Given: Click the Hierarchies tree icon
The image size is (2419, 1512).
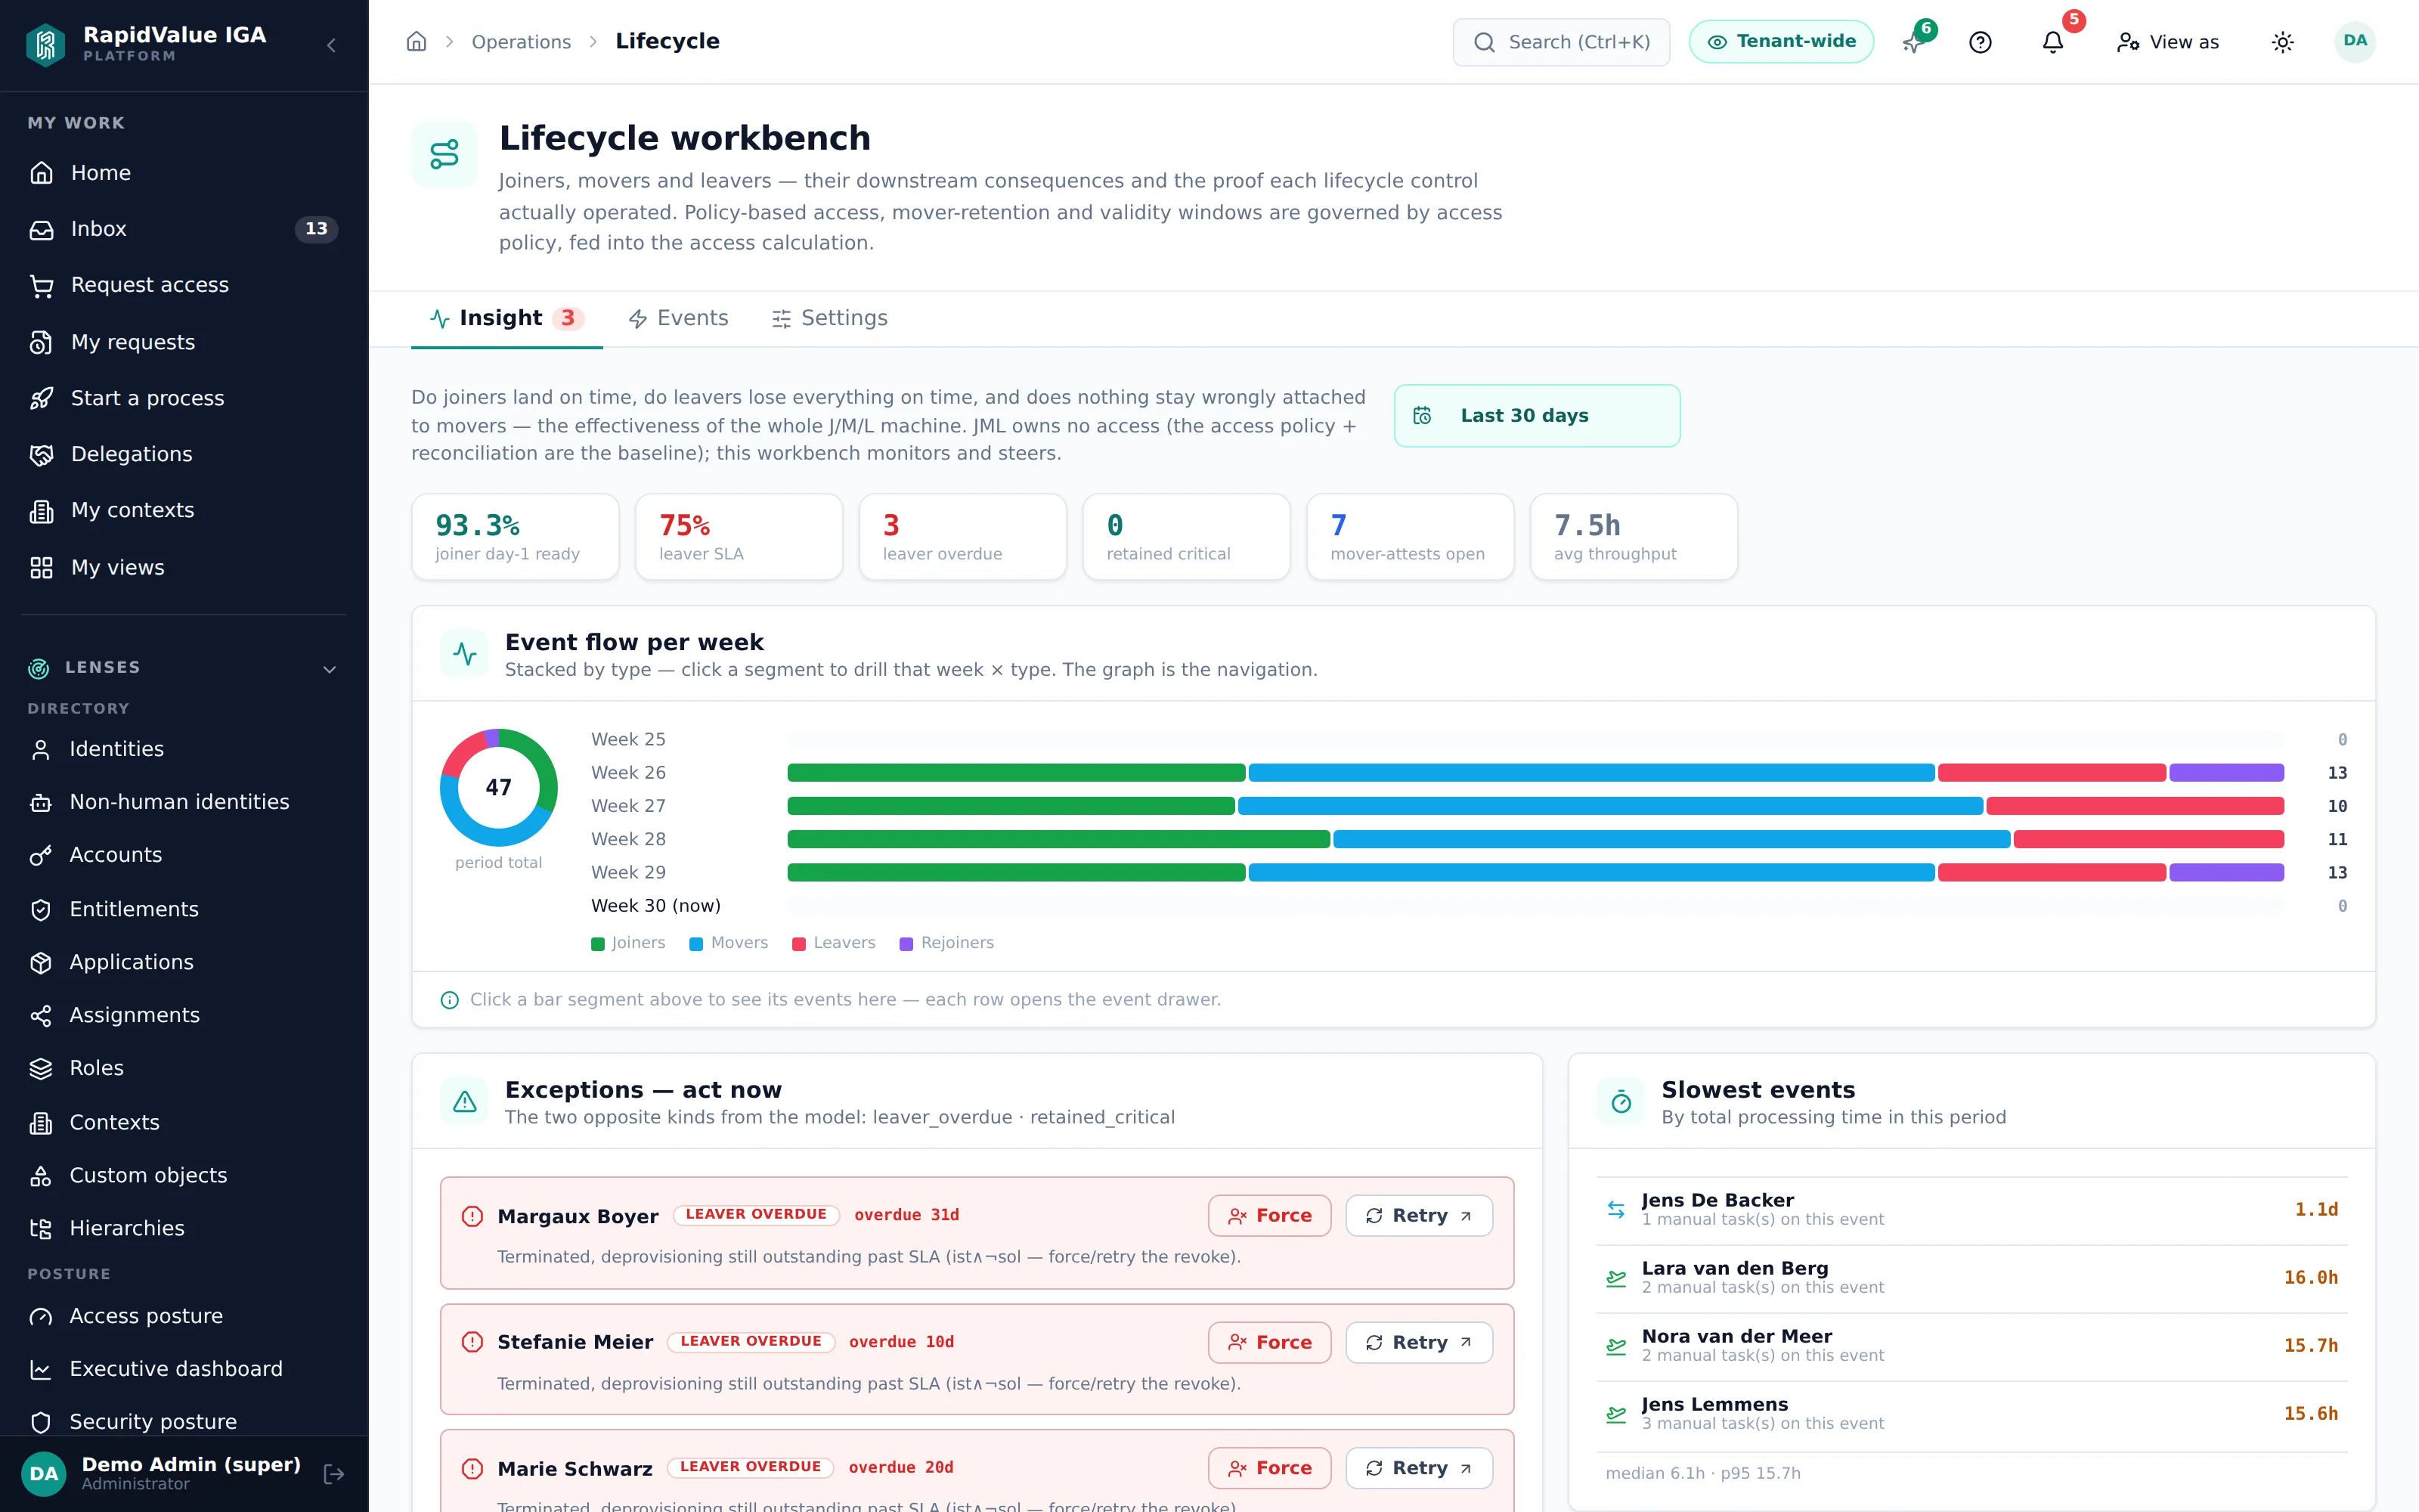Looking at the screenshot, I should pos(41,1229).
